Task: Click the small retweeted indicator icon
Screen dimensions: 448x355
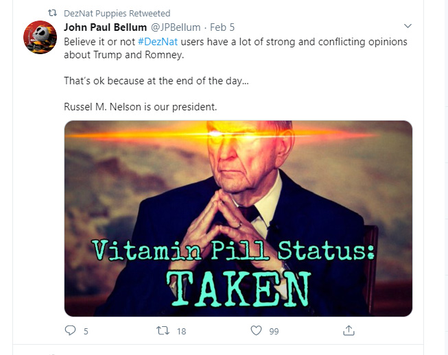Action: tap(51, 14)
